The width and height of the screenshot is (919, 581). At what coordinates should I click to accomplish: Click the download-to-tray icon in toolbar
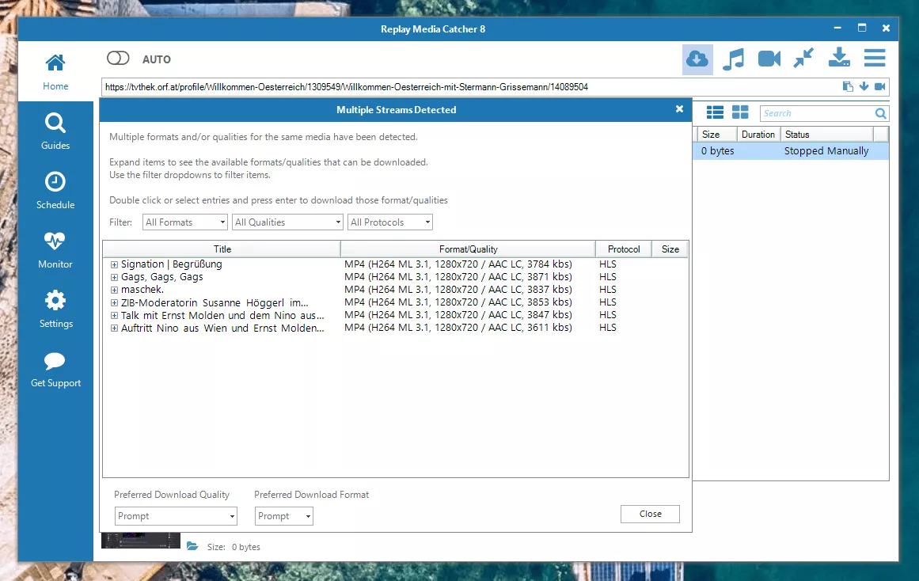click(839, 58)
